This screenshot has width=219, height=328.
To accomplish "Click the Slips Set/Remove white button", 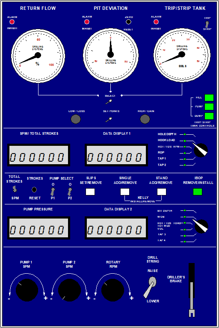I will click(90, 192).
